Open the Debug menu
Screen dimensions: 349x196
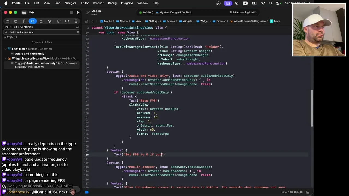[x=112, y=3]
